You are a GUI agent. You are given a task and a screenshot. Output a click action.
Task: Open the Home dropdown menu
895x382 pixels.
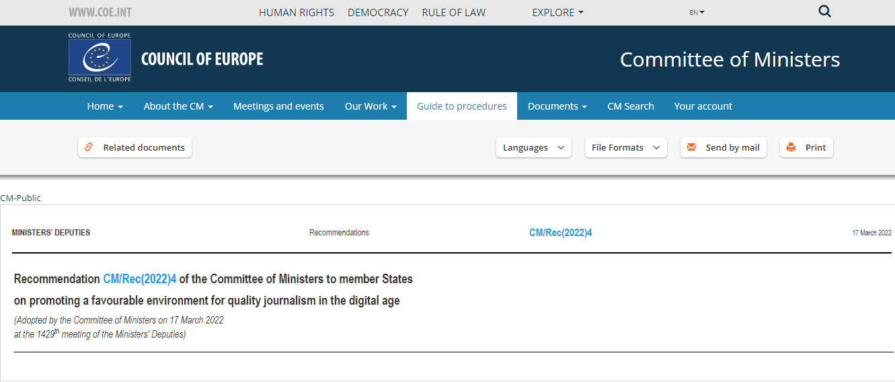click(105, 106)
